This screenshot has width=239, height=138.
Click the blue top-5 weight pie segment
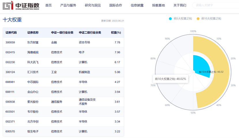pos(200,65)
